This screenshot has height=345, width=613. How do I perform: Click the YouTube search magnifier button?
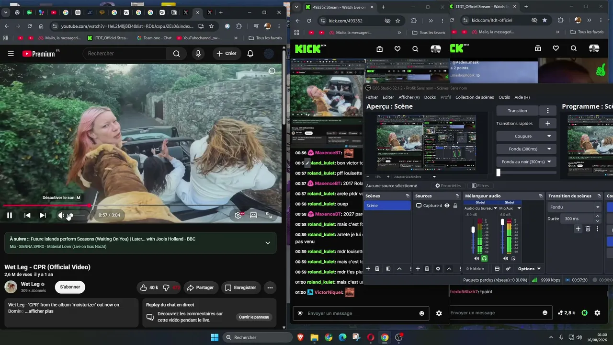(x=177, y=54)
